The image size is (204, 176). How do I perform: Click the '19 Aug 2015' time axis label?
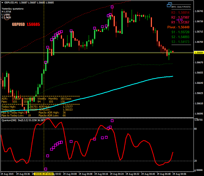(7, 174)
